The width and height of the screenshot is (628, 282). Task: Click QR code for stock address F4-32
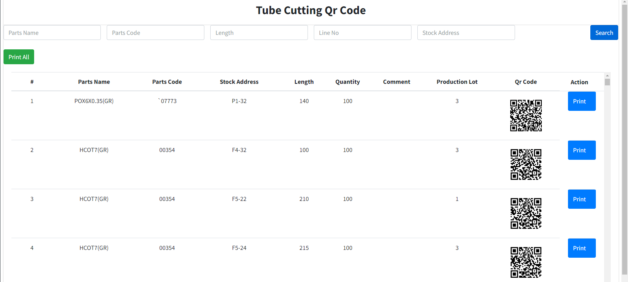point(526,164)
